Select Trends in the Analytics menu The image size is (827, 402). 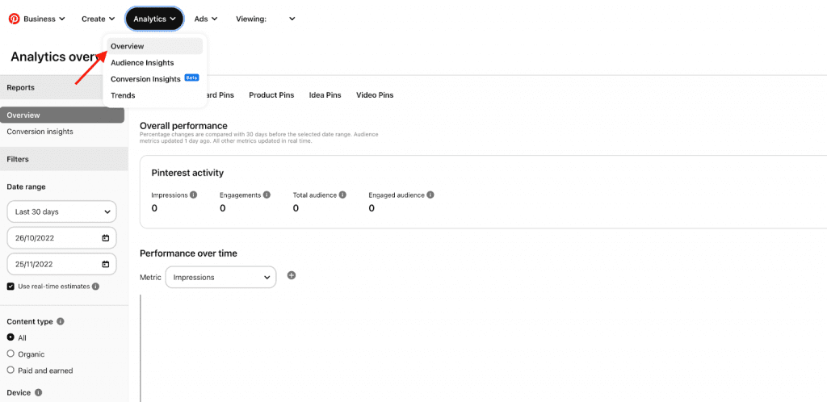123,95
